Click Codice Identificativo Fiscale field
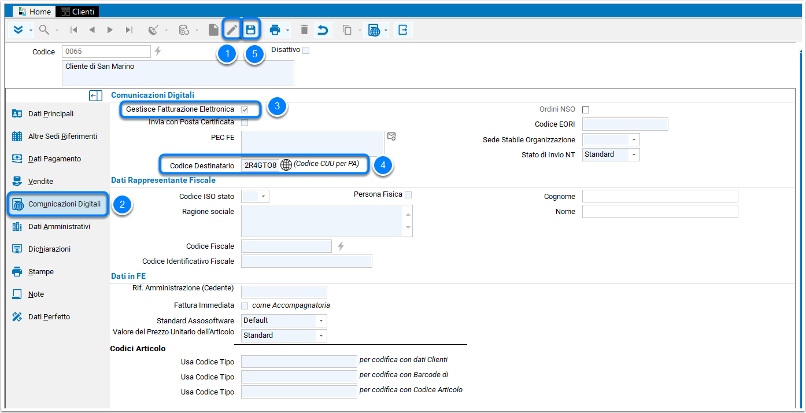Image resolution: width=806 pixels, height=413 pixels. [x=306, y=261]
